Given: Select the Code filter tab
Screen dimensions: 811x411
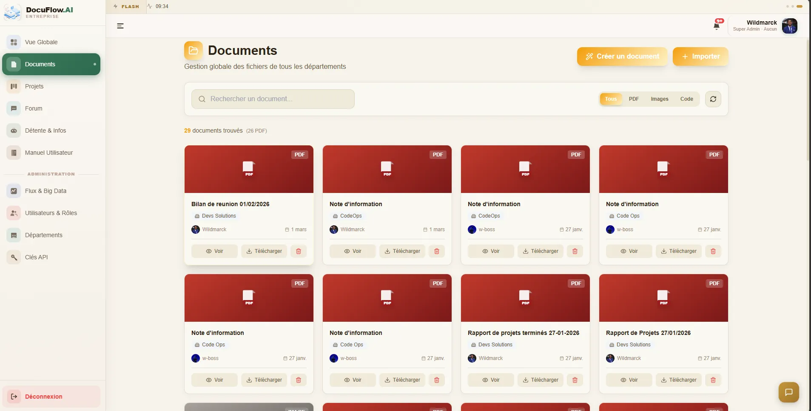Looking at the screenshot, I should click(x=686, y=99).
